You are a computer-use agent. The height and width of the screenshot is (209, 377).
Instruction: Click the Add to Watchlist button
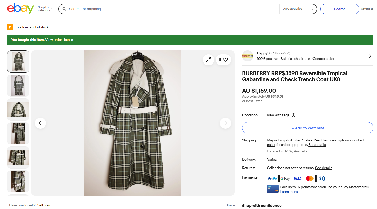coord(308,128)
